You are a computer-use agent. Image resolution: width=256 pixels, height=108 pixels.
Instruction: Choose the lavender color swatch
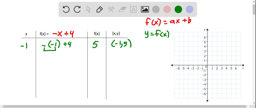point(189,9)
